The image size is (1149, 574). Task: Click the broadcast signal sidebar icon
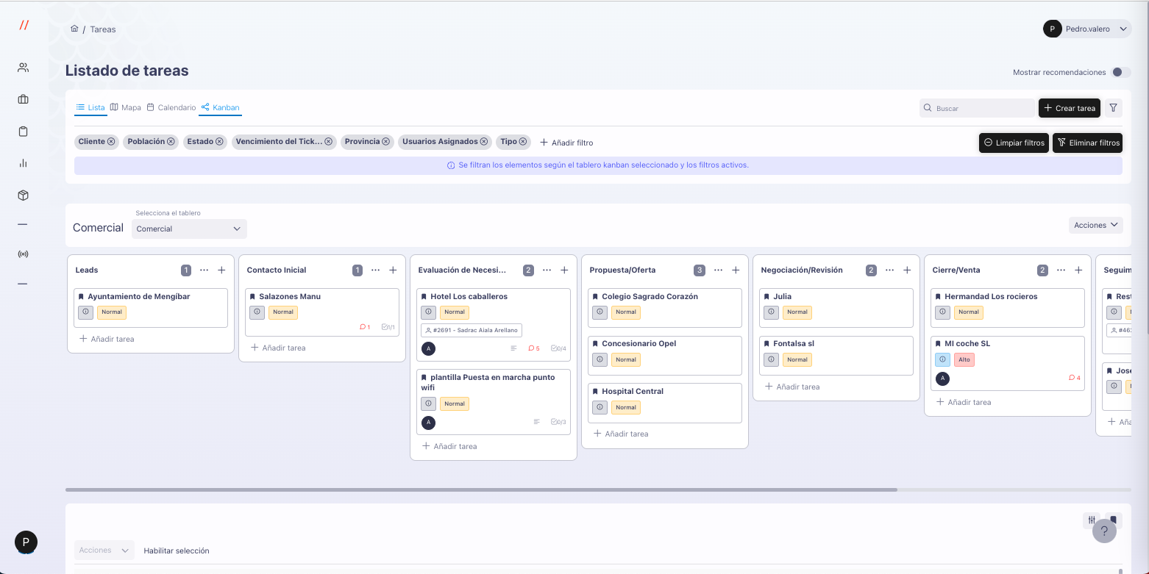[x=23, y=254]
